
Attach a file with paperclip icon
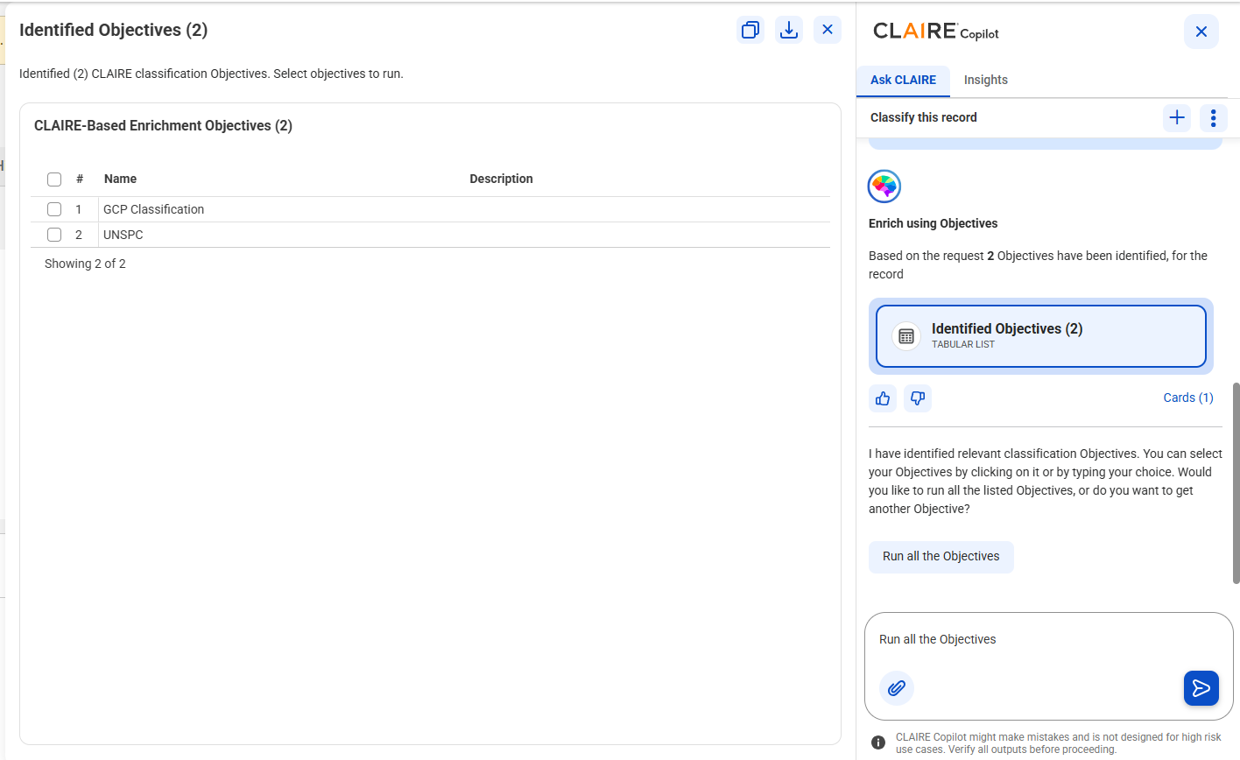click(x=897, y=688)
